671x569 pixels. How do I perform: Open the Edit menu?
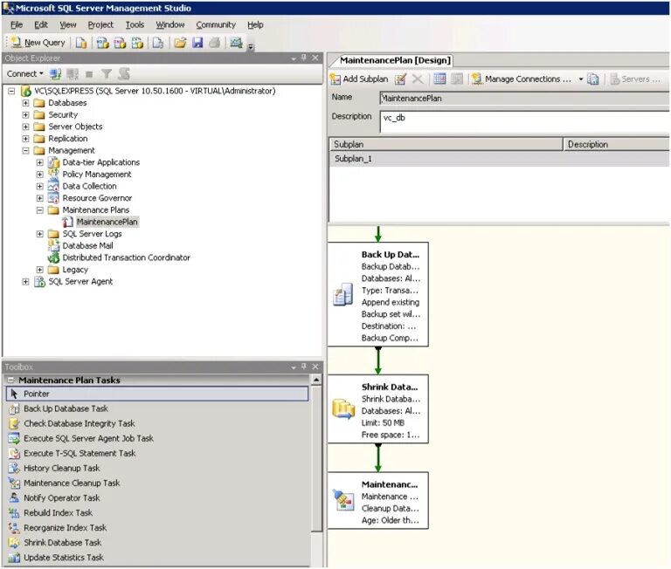pos(41,24)
